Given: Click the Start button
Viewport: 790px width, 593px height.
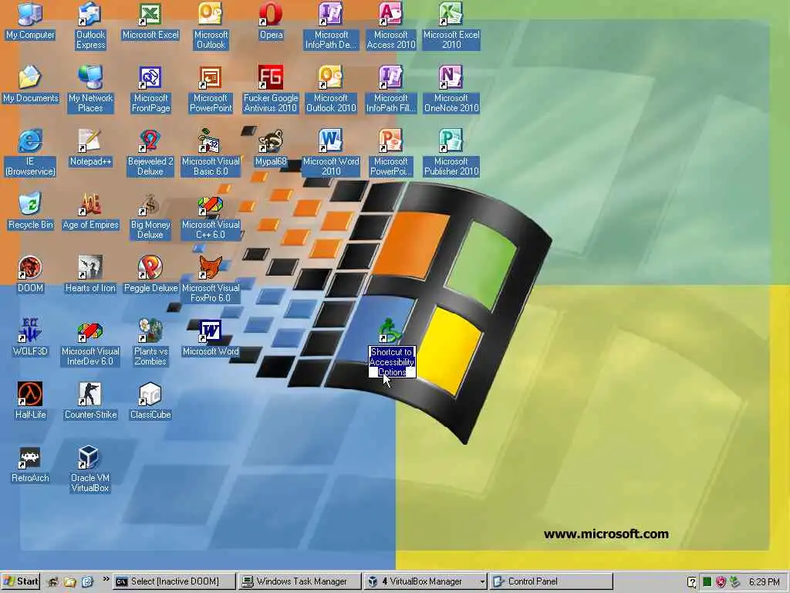Looking at the screenshot, I should pos(21,581).
